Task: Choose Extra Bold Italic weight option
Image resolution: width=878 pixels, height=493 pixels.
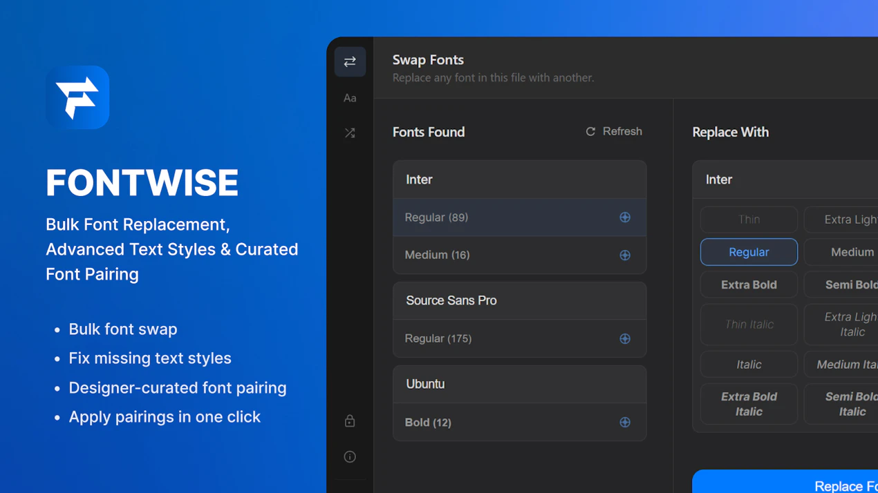Action: click(x=749, y=404)
